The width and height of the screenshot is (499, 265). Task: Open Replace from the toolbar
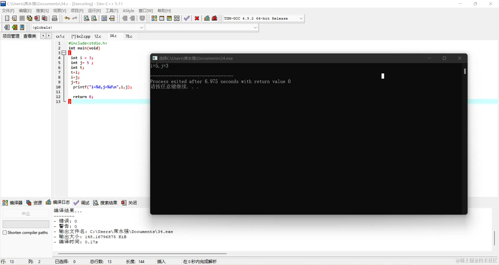[94, 18]
